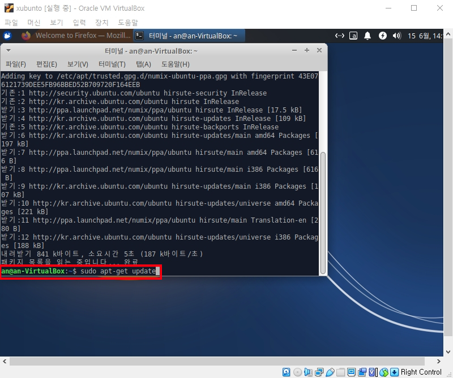
Task: Click VirtualBox scroll down arrow
Action: 448,352
